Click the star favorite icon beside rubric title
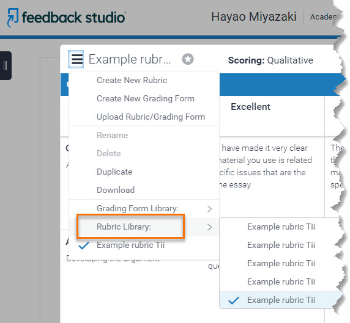Viewport: 350px width, 323px height. coord(188,59)
